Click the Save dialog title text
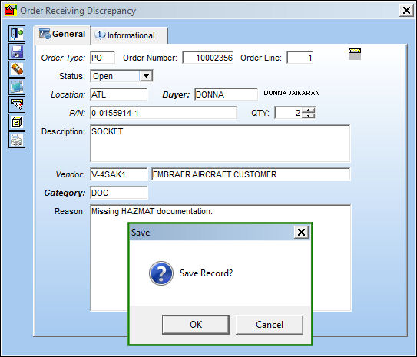Screen dimensions: 417x357 pyautogui.click(x=141, y=233)
